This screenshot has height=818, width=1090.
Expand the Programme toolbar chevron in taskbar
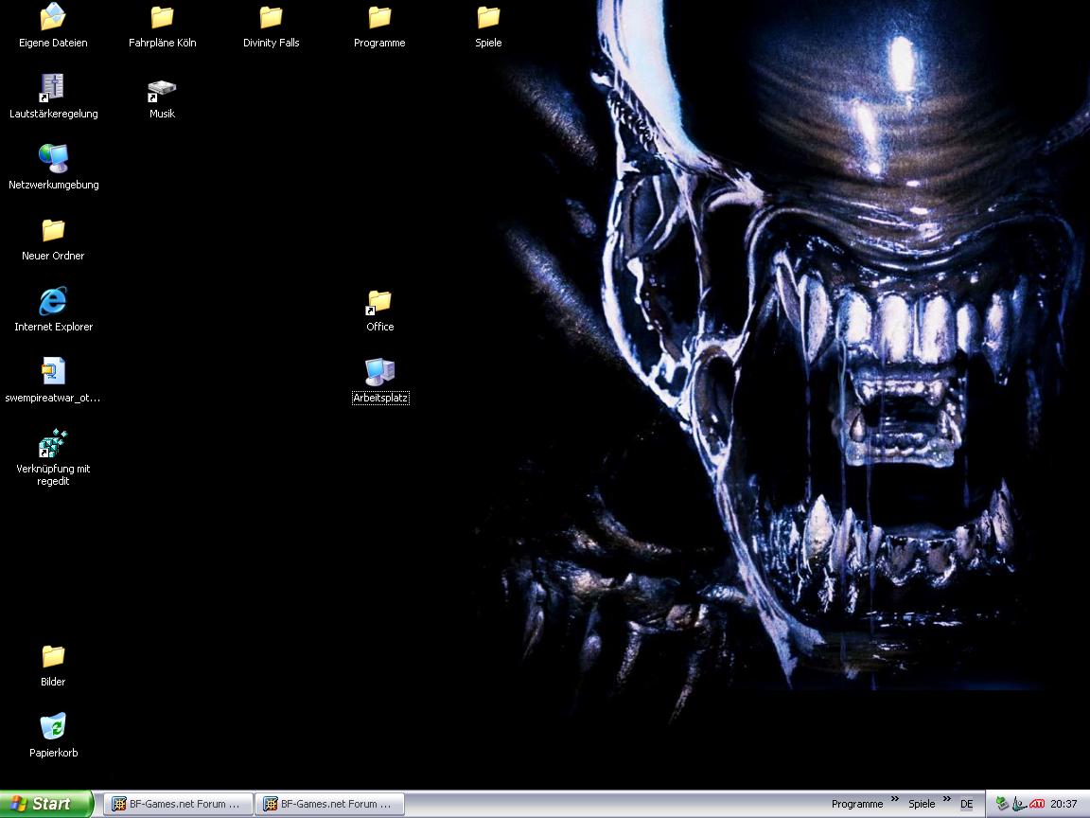click(895, 799)
